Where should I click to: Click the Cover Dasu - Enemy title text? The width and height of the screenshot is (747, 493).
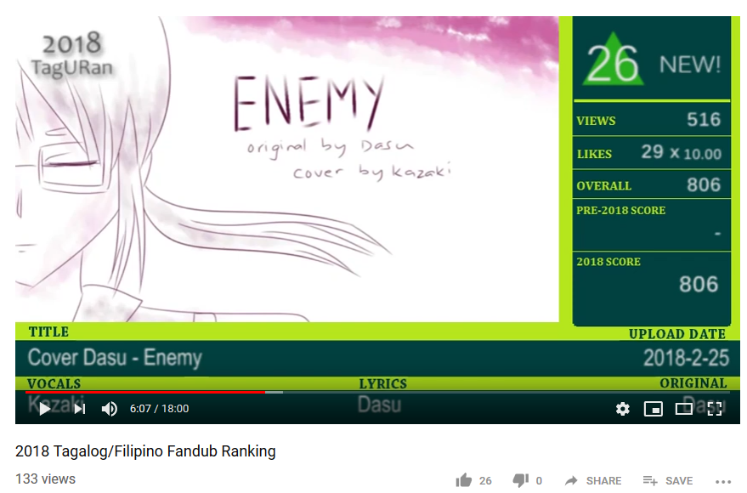[x=115, y=358]
